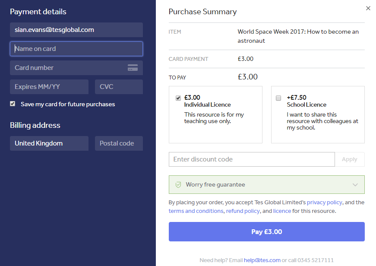The height and width of the screenshot is (266, 376).
Task: Expand the Worry free guarantee chevron
Action: (355, 185)
